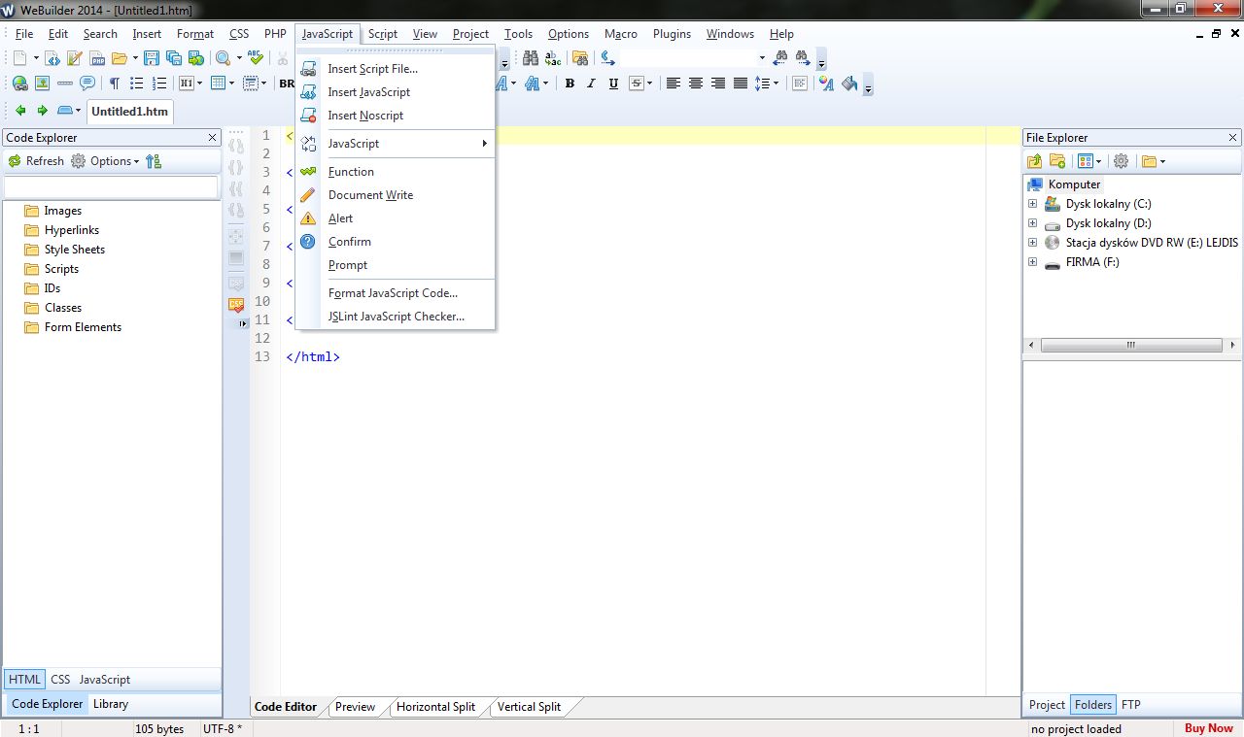Image resolution: width=1244 pixels, height=737 pixels.
Task: Click the justify text icon
Action: (x=741, y=84)
